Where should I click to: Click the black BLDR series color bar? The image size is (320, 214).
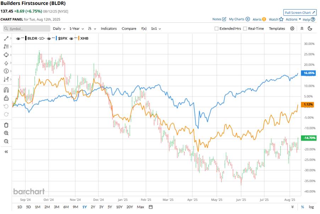coord(26,38)
